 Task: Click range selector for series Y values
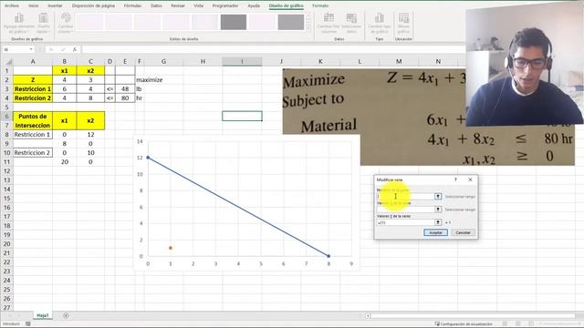tap(438, 222)
